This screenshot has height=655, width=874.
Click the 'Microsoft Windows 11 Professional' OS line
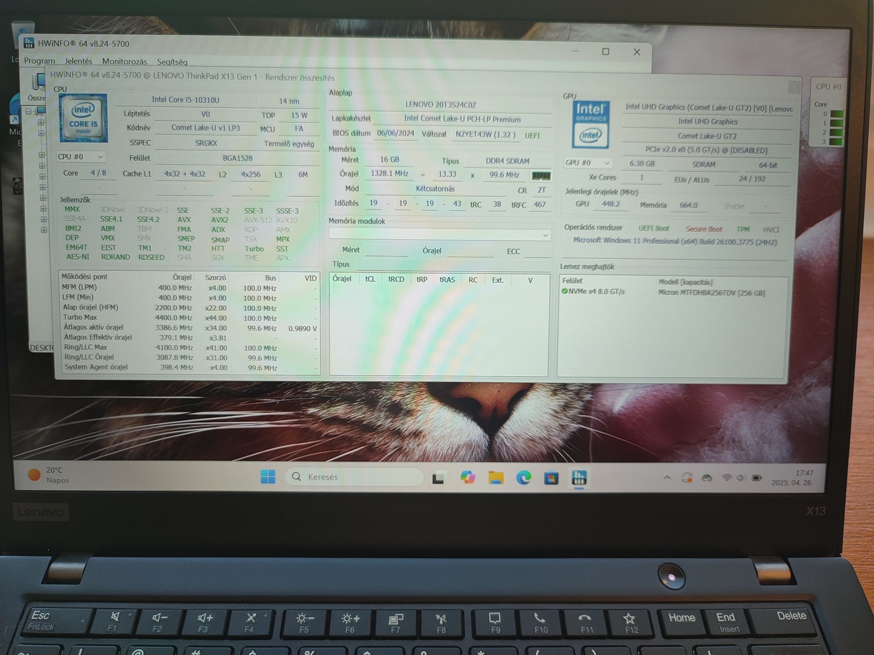click(675, 241)
